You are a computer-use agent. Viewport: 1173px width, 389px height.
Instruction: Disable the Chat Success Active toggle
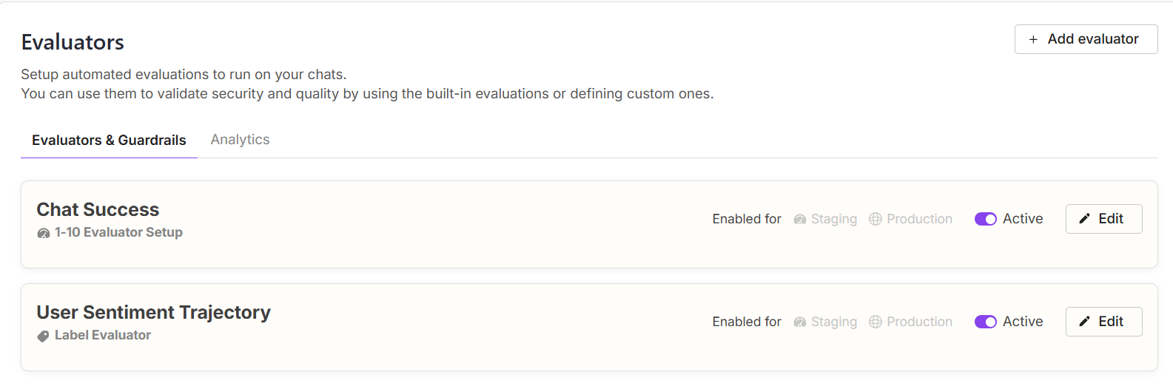(x=986, y=219)
